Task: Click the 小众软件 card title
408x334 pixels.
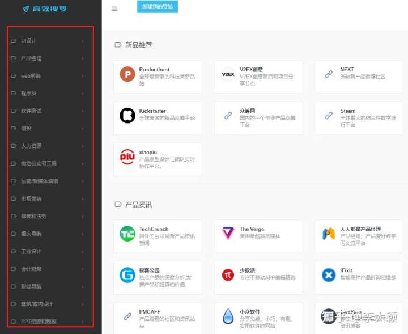Action: pyautogui.click(x=250, y=312)
